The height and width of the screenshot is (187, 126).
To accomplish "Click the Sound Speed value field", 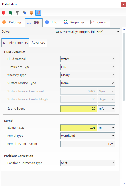I will click(x=79, y=109).
